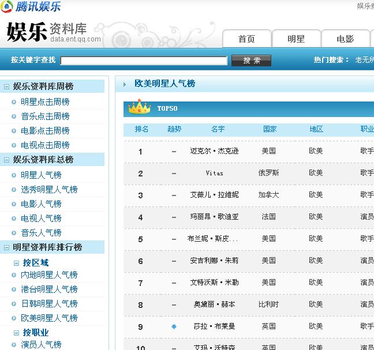The height and width of the screenshot is (350, 374).
Task: Open the 音乐点击周榜 link
Action: 45,116
